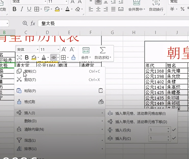
Task: Click the merge and center ribbon button
Action: pyautogui.click(x=137, y=6)
